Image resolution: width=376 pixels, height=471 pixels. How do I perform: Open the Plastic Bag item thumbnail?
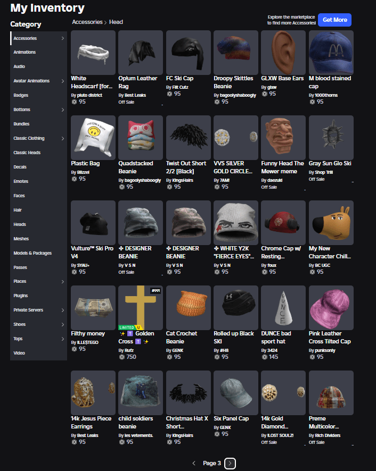93,137
